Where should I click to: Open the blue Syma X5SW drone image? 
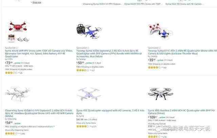coord(89,31)
